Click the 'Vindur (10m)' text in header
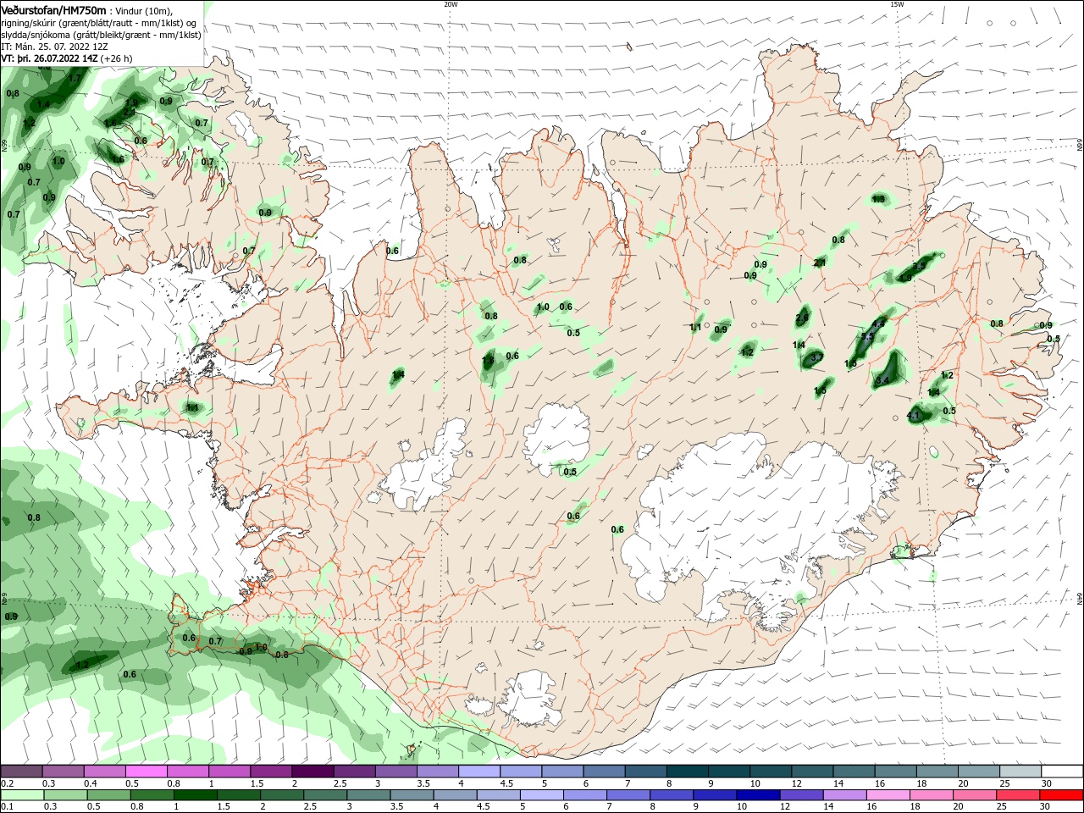This screenshot has width=1084, height=813. [142, 10]
